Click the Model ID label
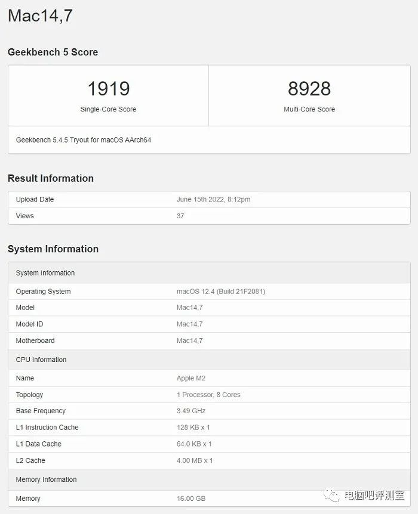The height and width of the screenshot is (514, 418). coord(29,324)
